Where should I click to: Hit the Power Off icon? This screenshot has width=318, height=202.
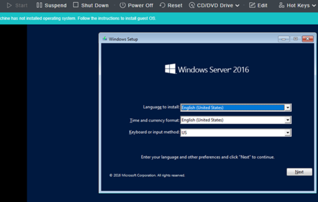point(123,5)
